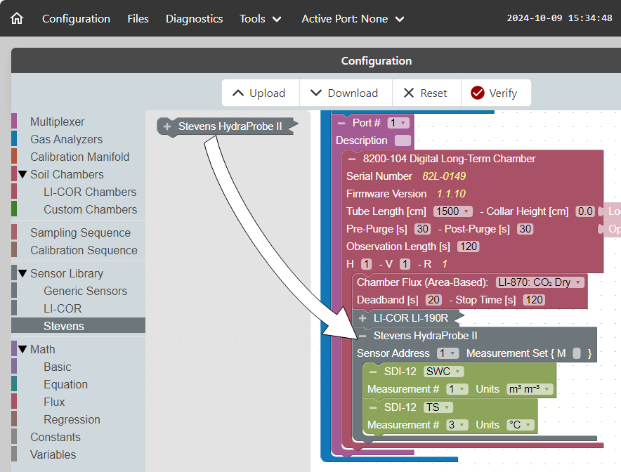Edit the Pre-Purge value 30

pyautogui.click(x=423, y=229)
